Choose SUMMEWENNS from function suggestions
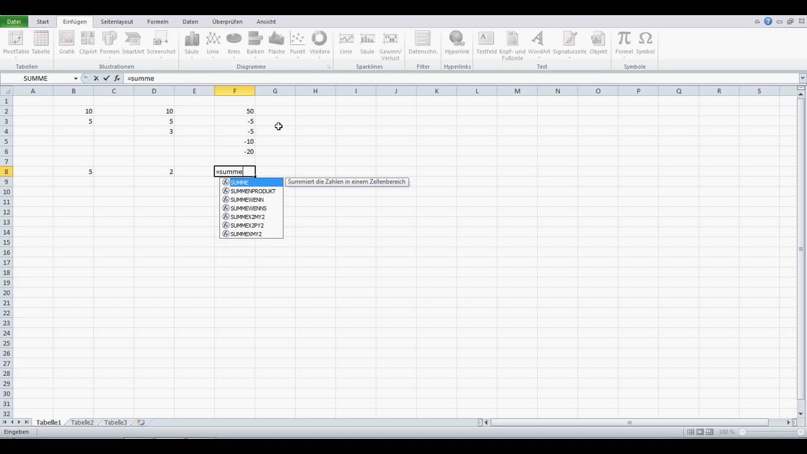This screenshot has width=807, height=454. pos(252,208)
